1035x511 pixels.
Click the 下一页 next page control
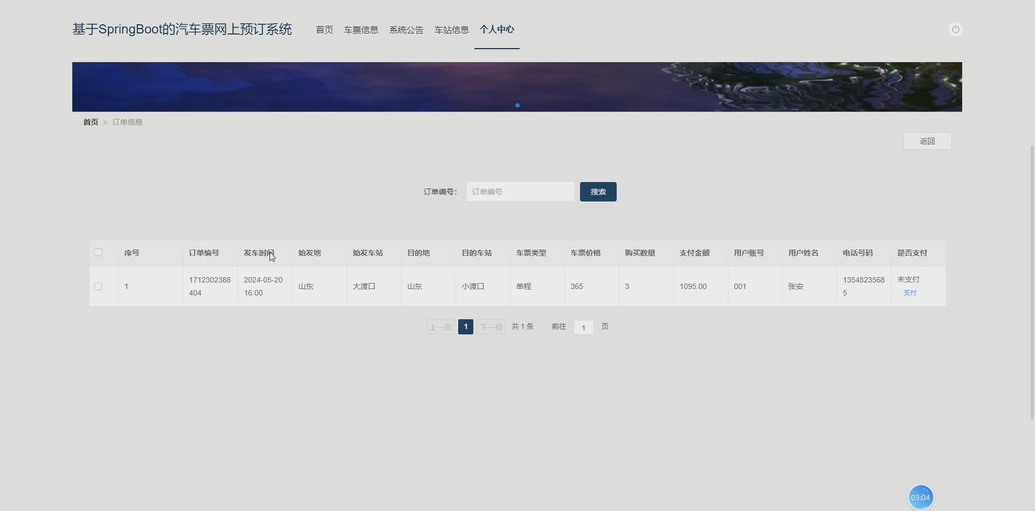pos(491,327)
